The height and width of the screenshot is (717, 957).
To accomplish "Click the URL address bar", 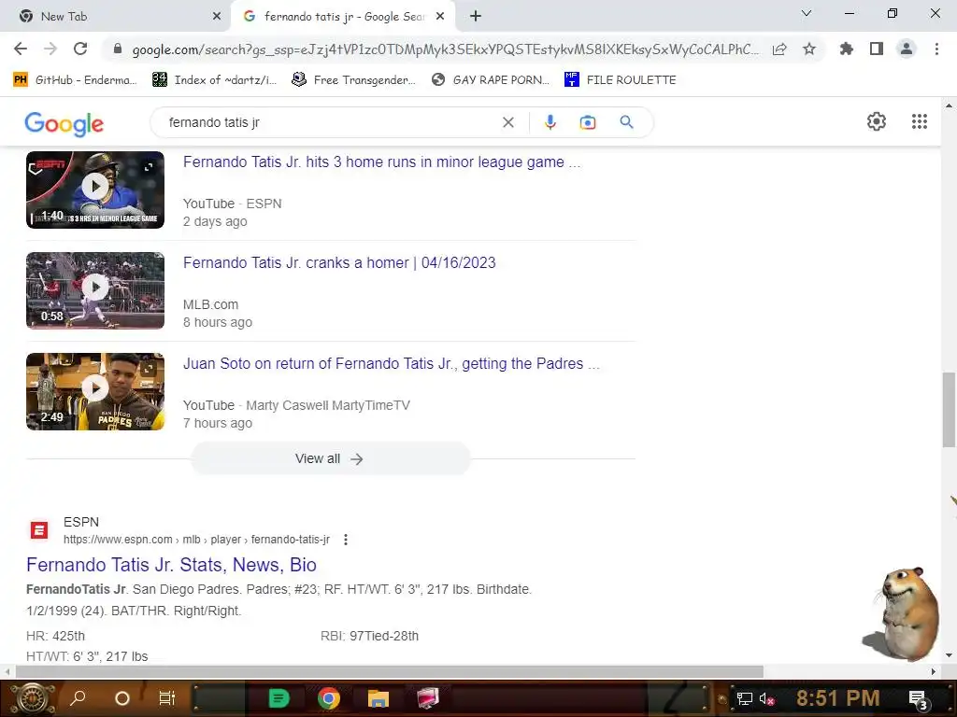I will pyautogui.click(x=444, y=49).
